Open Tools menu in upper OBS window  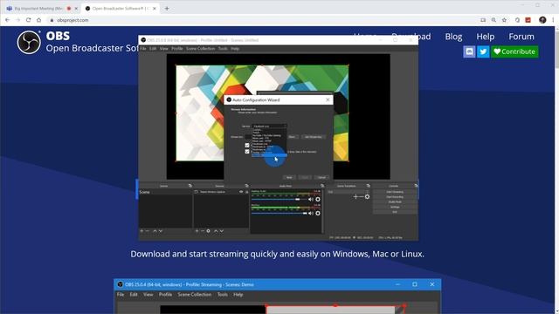[223, 49]
